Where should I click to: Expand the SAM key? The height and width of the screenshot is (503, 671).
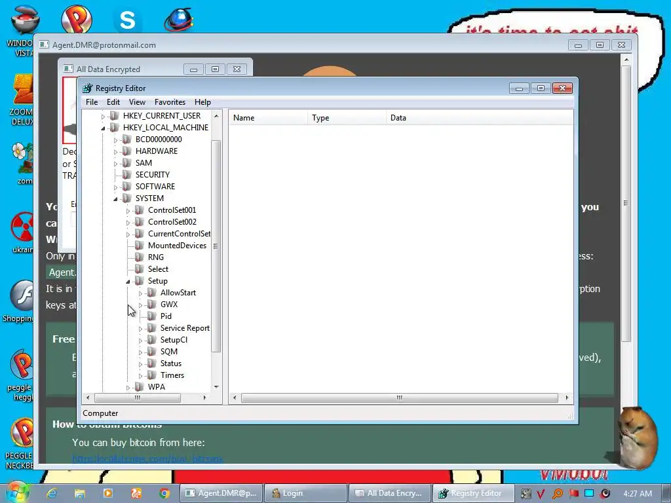pyautogui.click(x=115, y=163)
